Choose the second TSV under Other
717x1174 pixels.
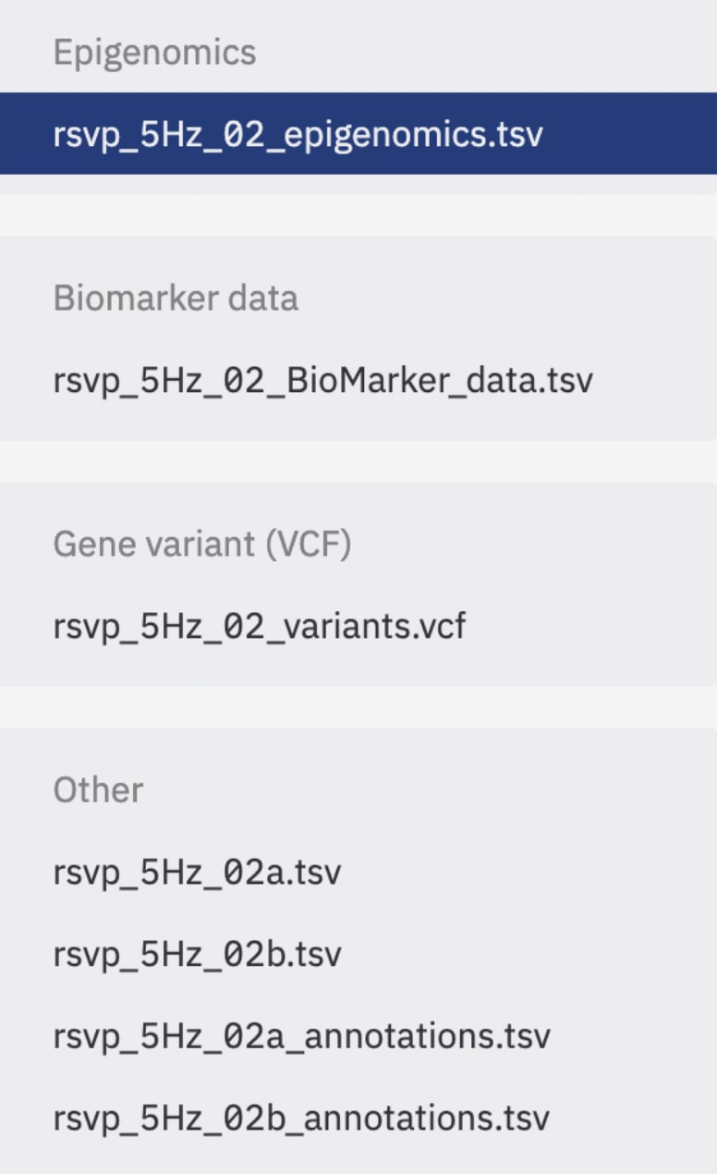(x=197, y=953)
